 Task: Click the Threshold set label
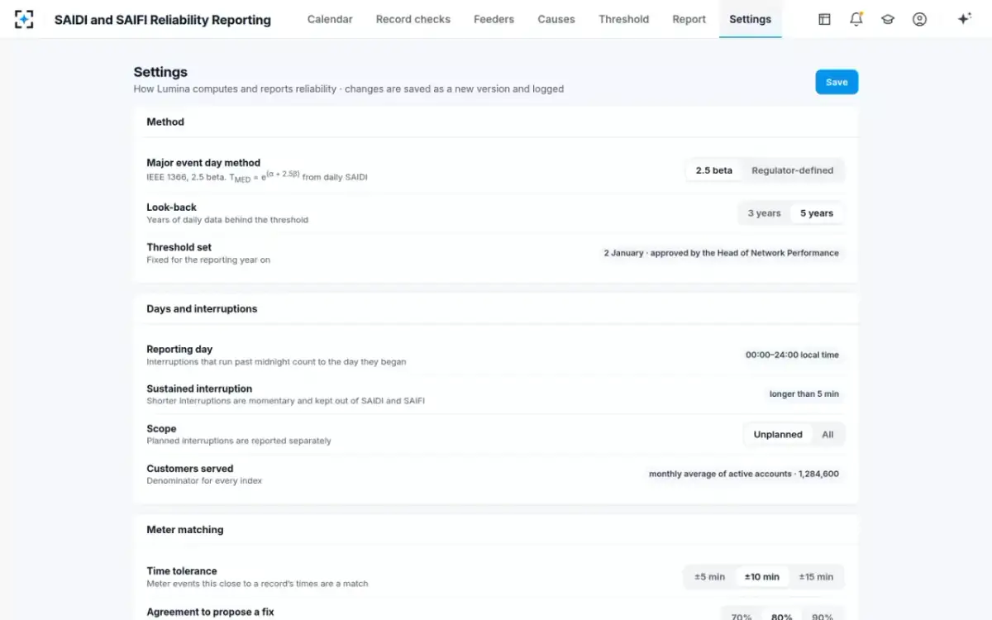[x=179, y=247]
